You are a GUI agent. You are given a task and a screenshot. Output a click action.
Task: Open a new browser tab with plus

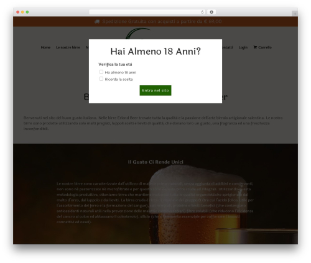pos(295,14)
